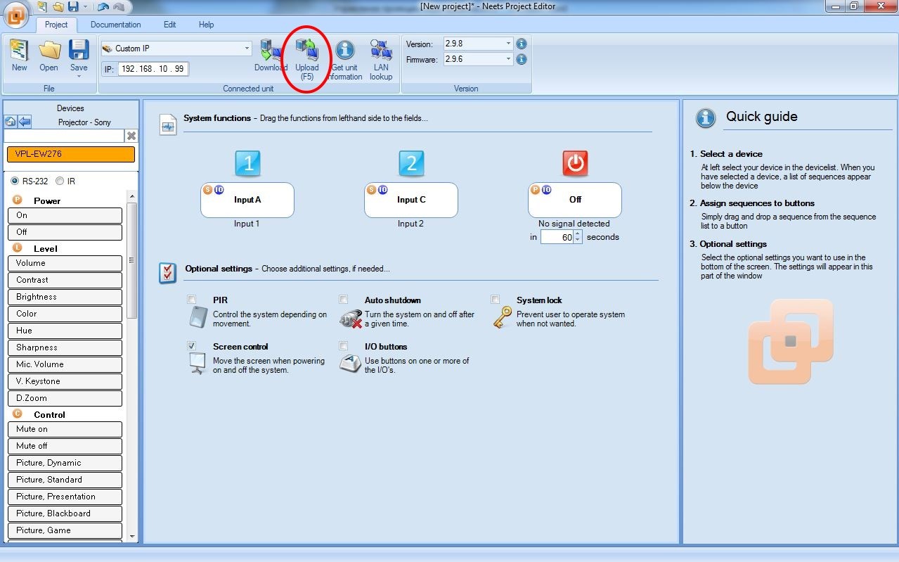Click the Upload (F5) icon
The height and width of the screenshot is (562, 899).
pyautogui.click(x=306, y=51)
